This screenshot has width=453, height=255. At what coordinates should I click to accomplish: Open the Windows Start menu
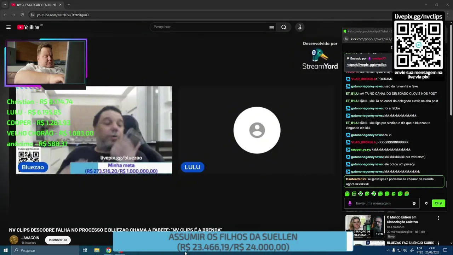(6, 250)
